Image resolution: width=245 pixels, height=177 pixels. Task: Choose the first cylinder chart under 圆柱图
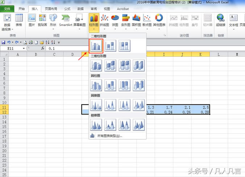96,85
